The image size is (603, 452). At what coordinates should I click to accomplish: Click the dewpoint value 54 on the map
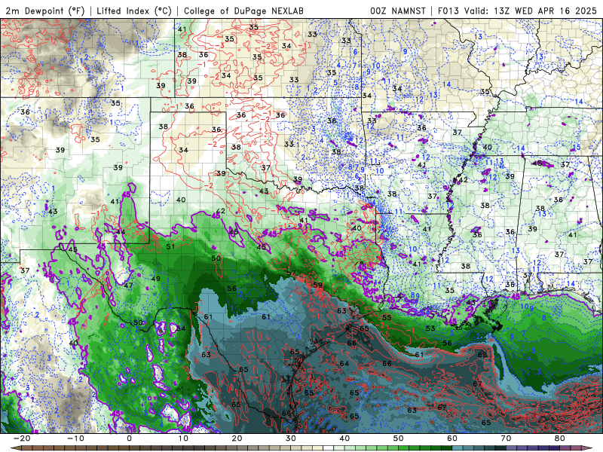coord(181,328)
